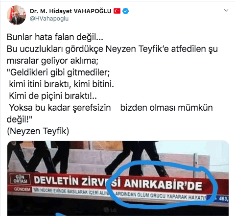235x216 pixels.
Task: Open the attached TV screenshot image
Action: point(118,178)
